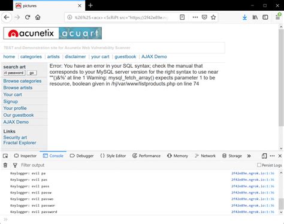Open the Fractal Explorer link
The image size is (284, 224).
(20, 143)
